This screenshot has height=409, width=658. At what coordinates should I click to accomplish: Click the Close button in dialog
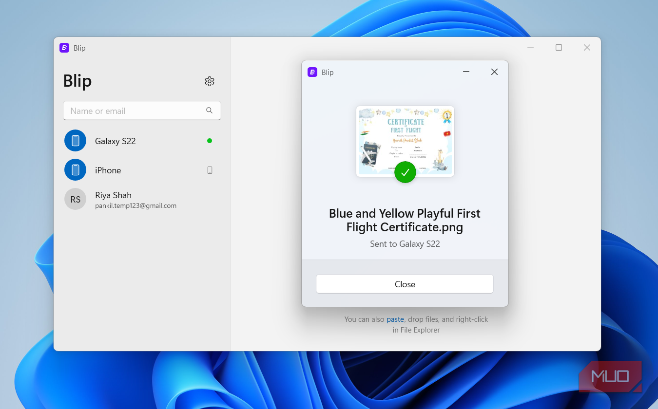click(405, 284)
